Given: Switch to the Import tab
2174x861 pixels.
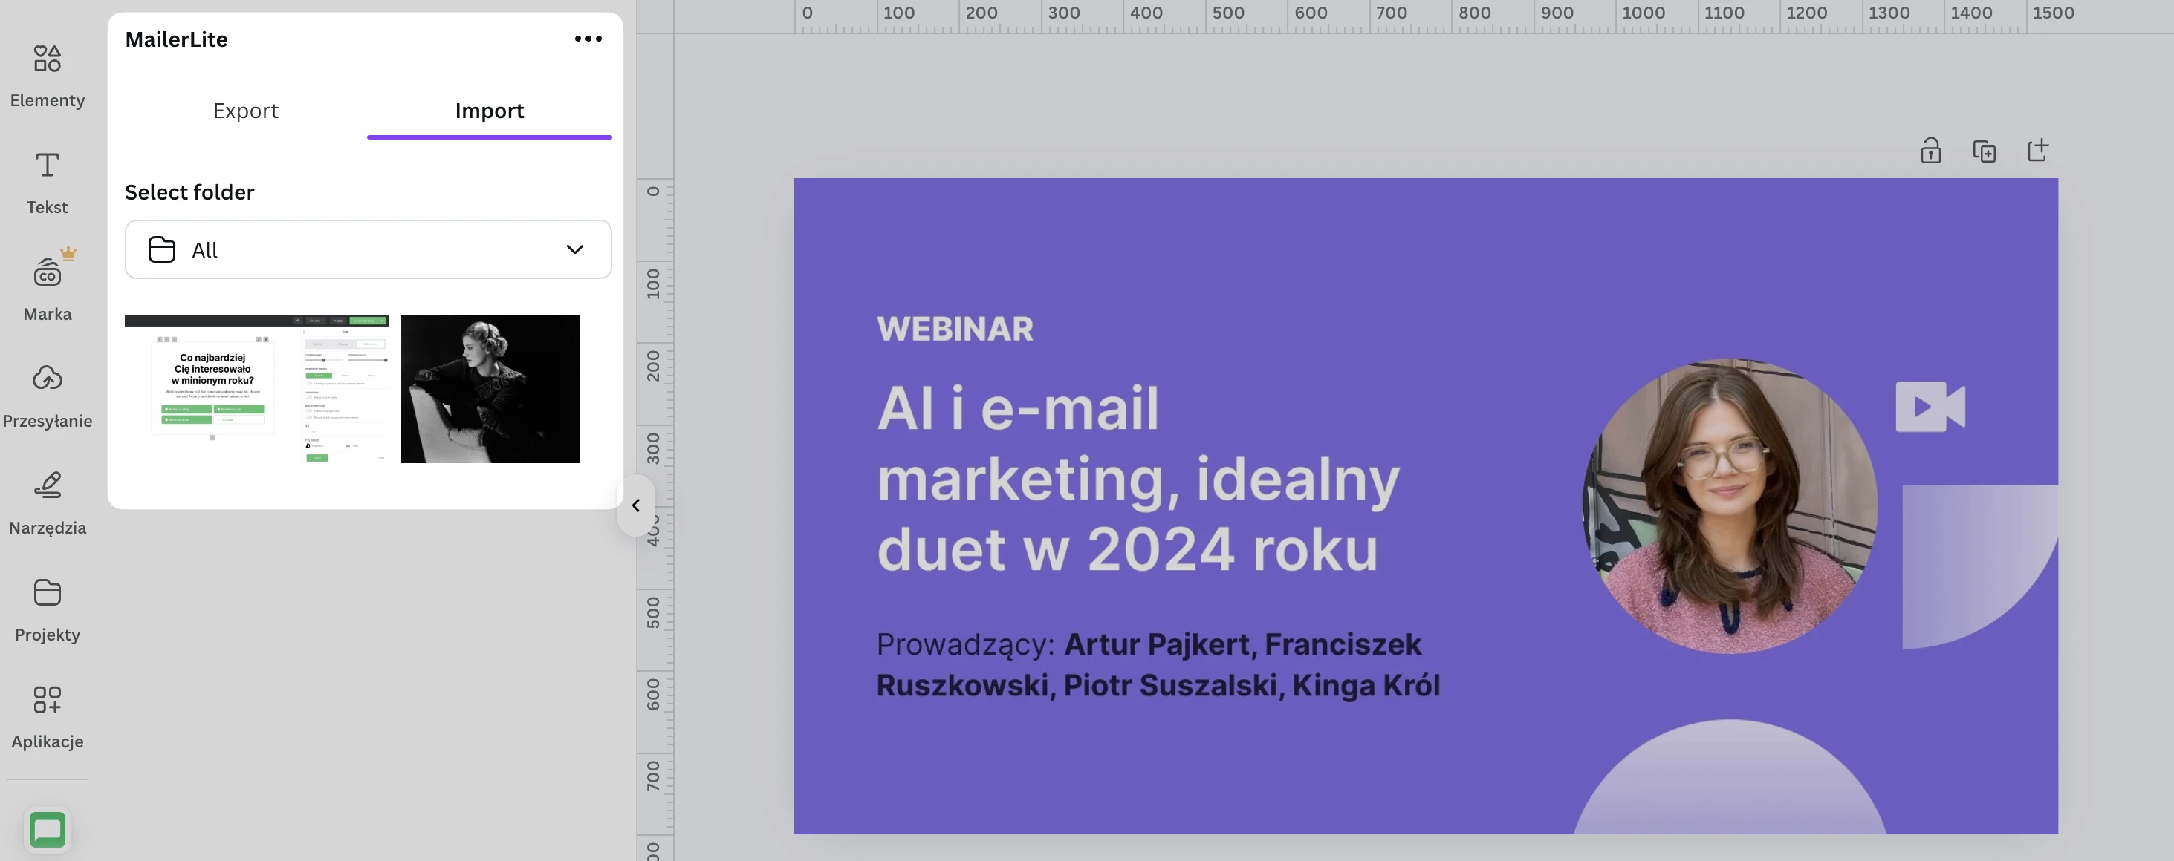Looking at the screenshot, I should click(490, 111).
